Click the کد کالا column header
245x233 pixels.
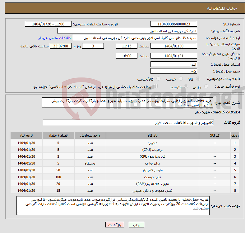215,135
